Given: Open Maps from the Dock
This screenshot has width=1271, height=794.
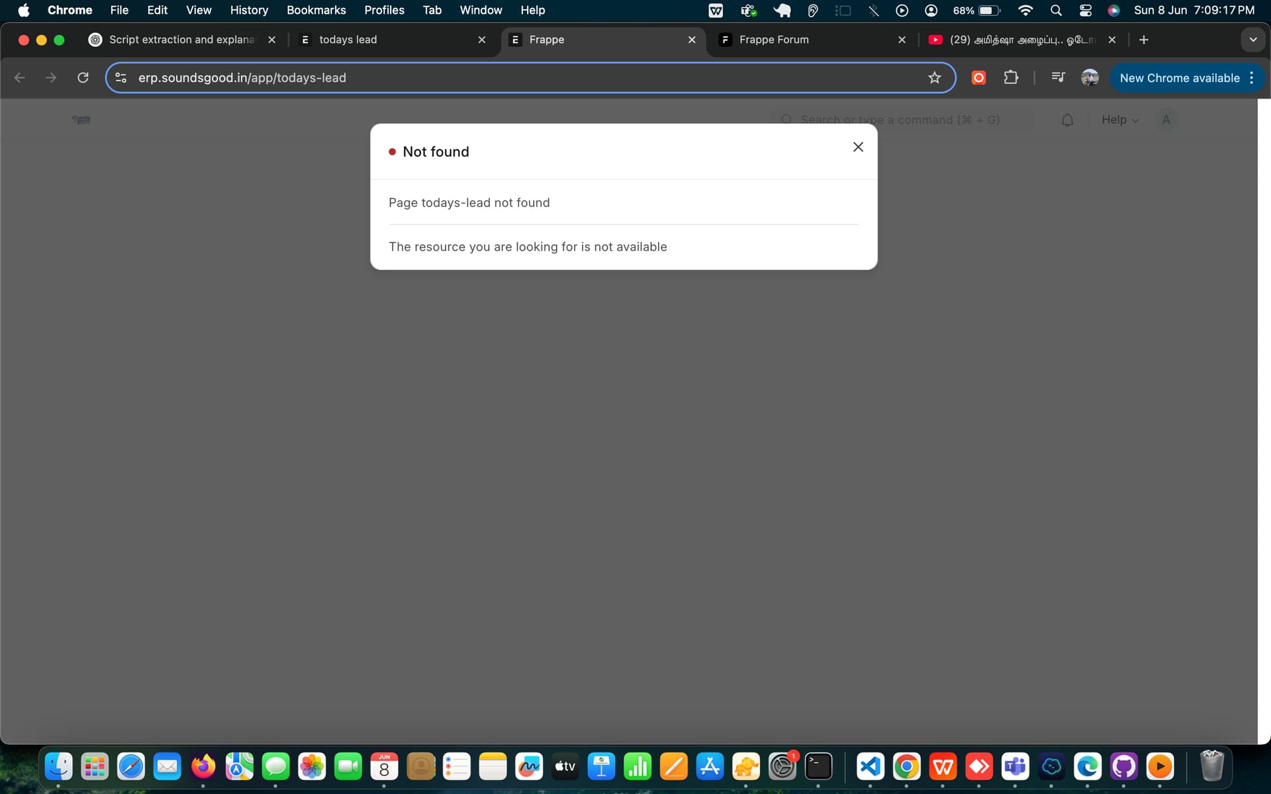Looking at the screenshot, I should pyautogui.click(x=240, y=767).
